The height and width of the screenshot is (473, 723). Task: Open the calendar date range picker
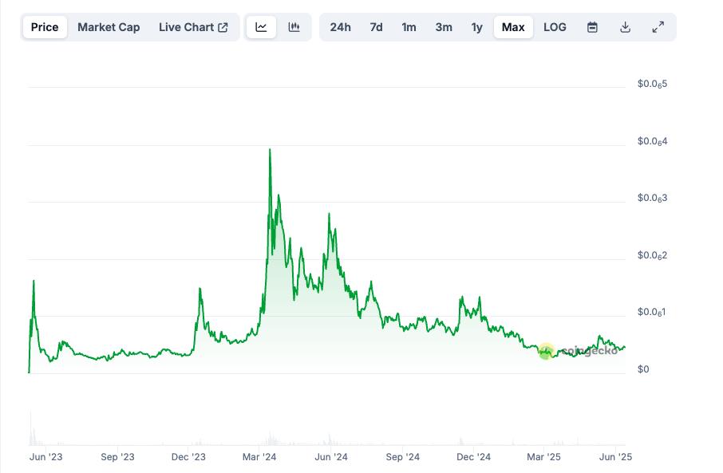coord(592,27)
